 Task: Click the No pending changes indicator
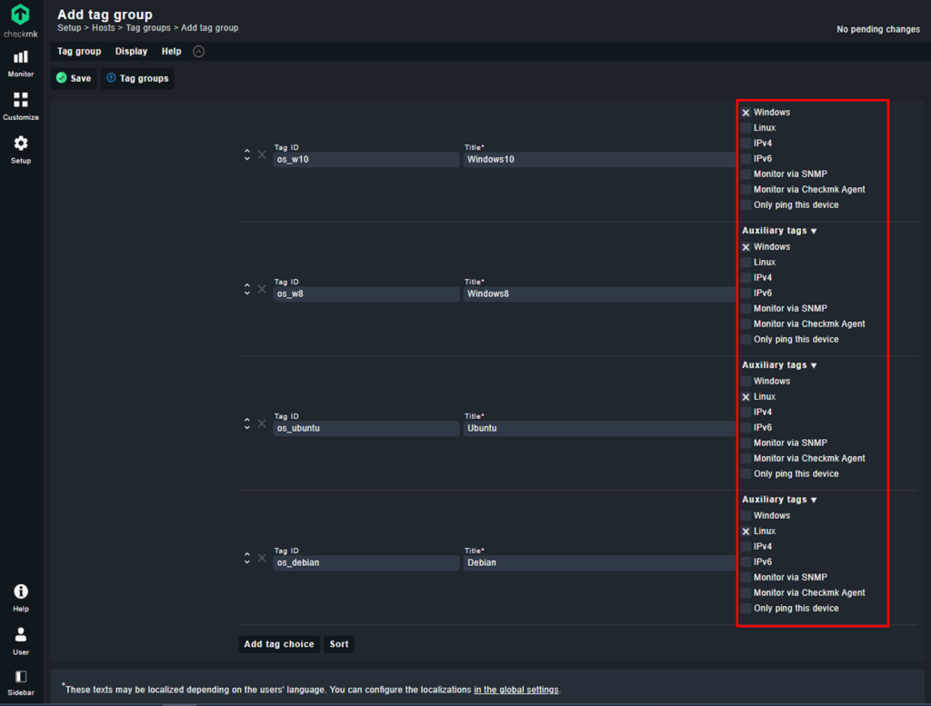[878, 30]
